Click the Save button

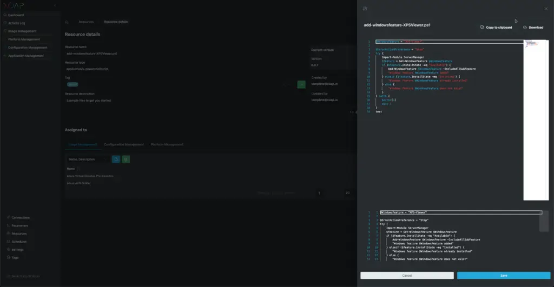[504, 275]
